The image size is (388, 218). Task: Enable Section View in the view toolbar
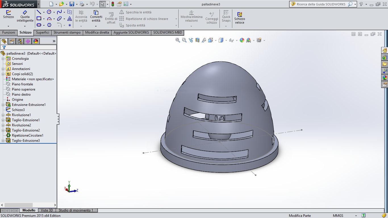point(197,40)
